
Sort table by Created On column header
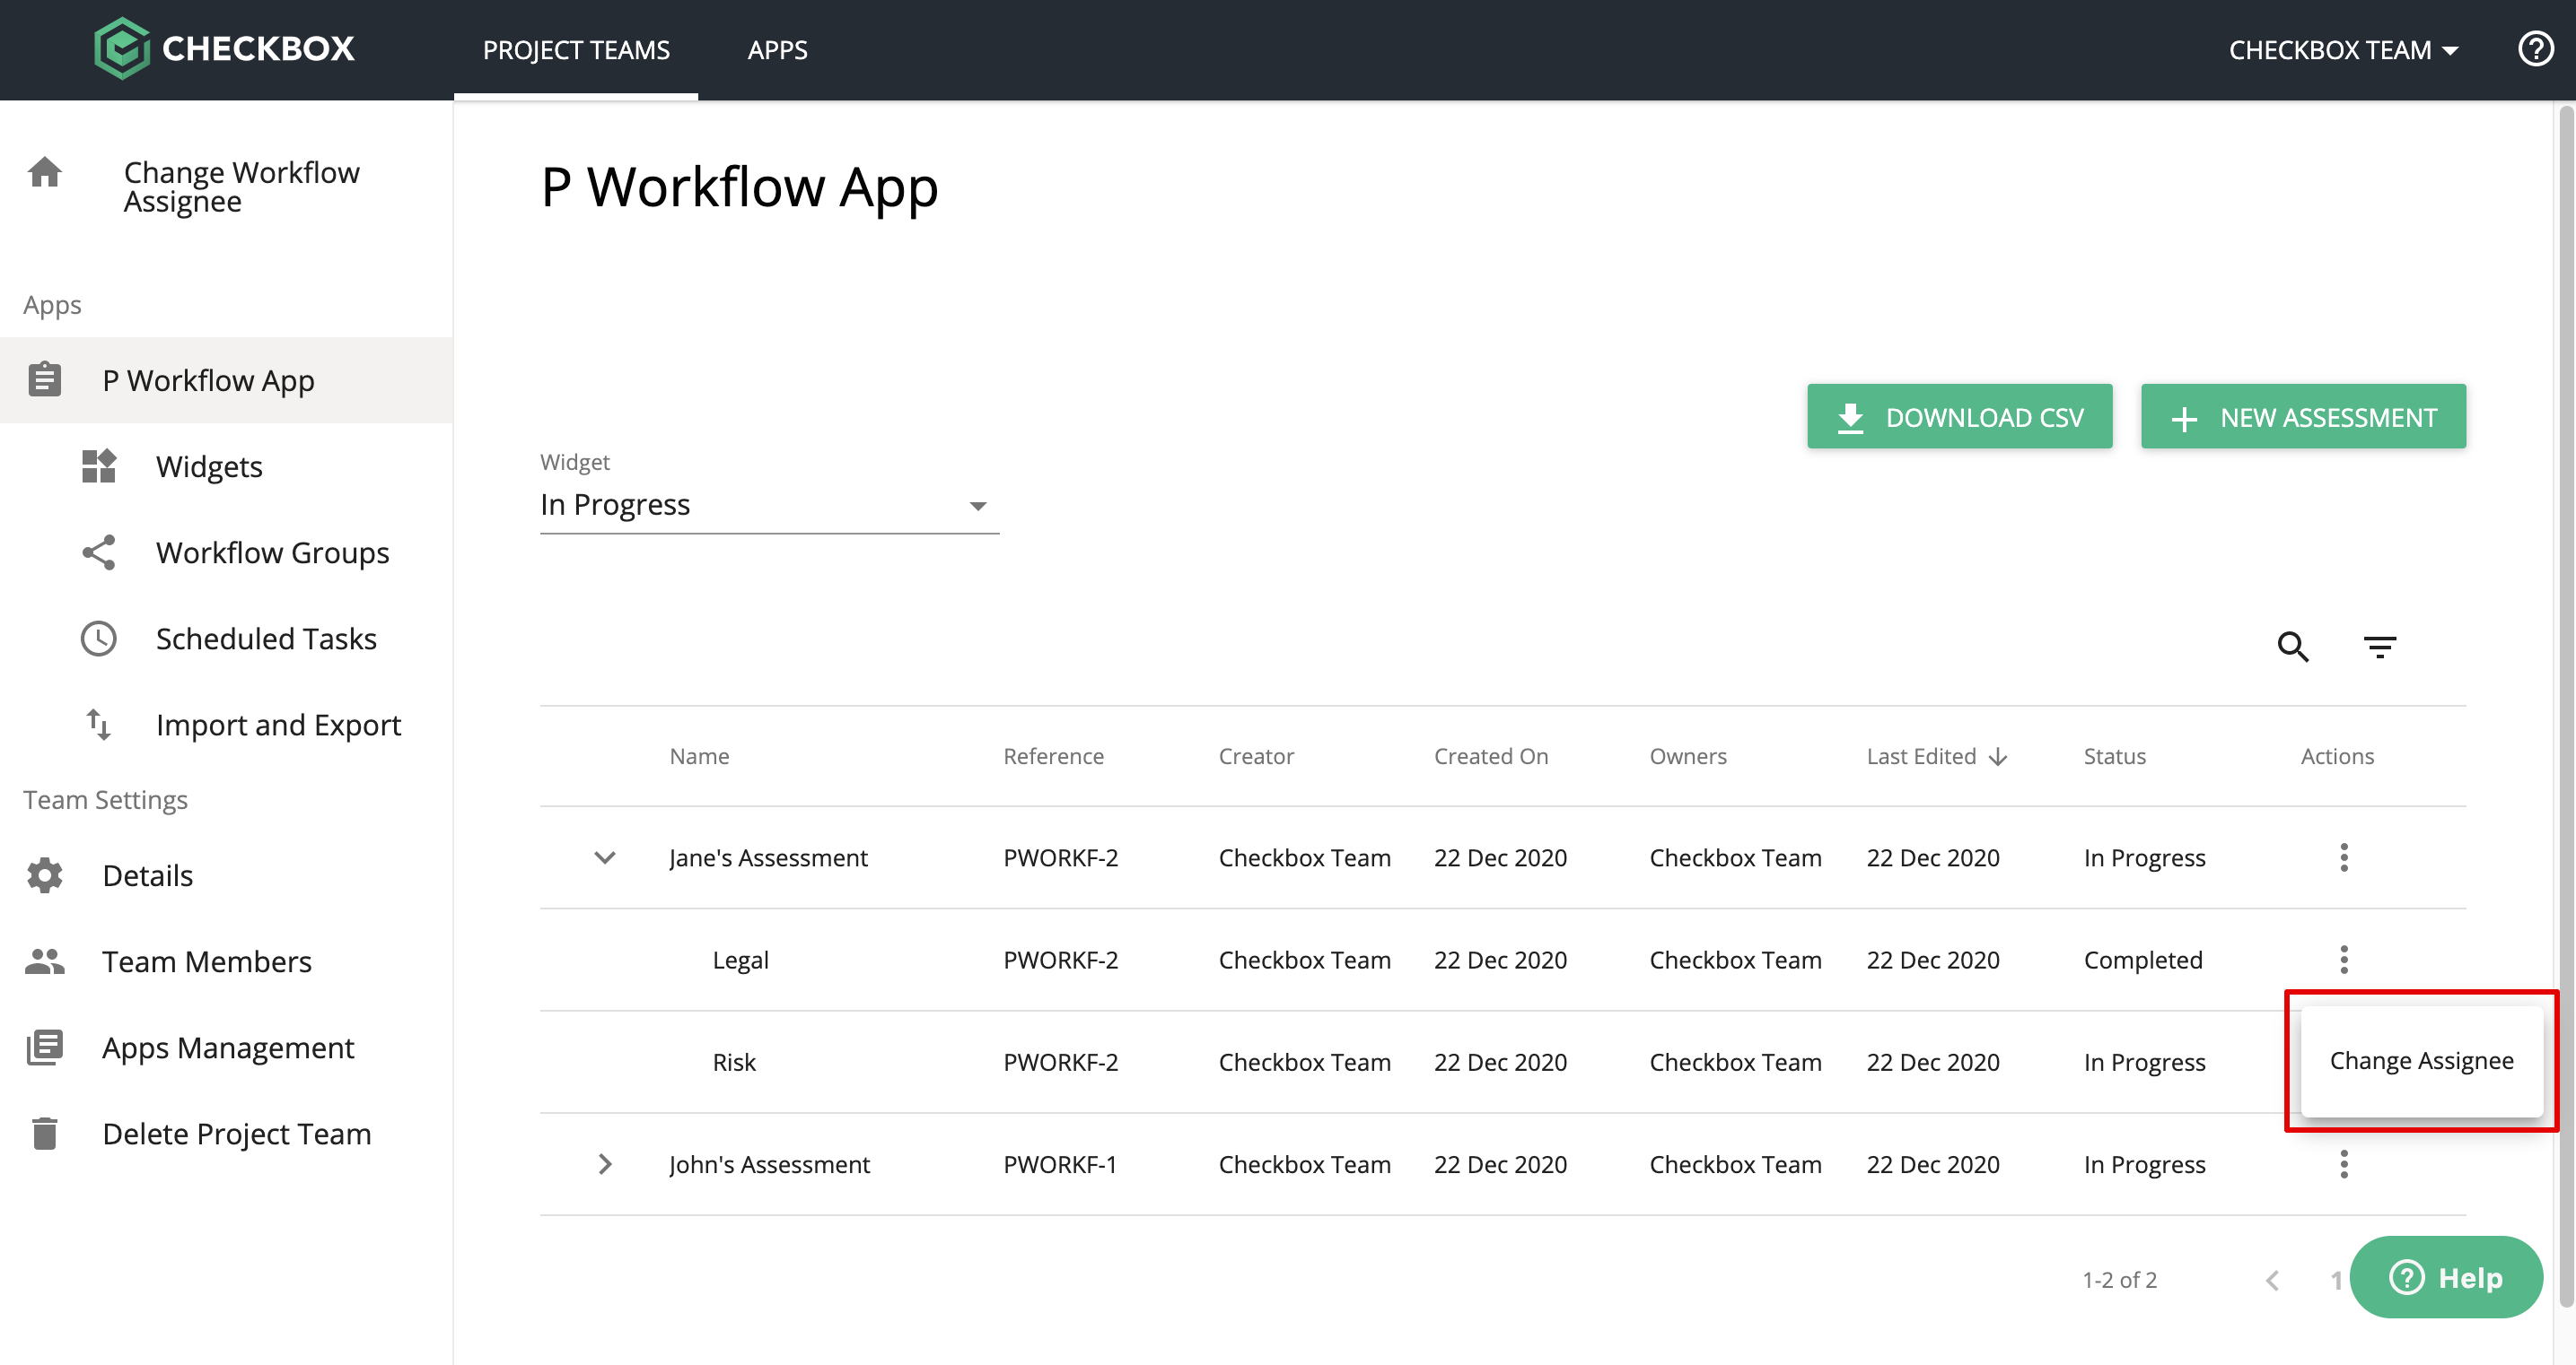(1490, 756)
